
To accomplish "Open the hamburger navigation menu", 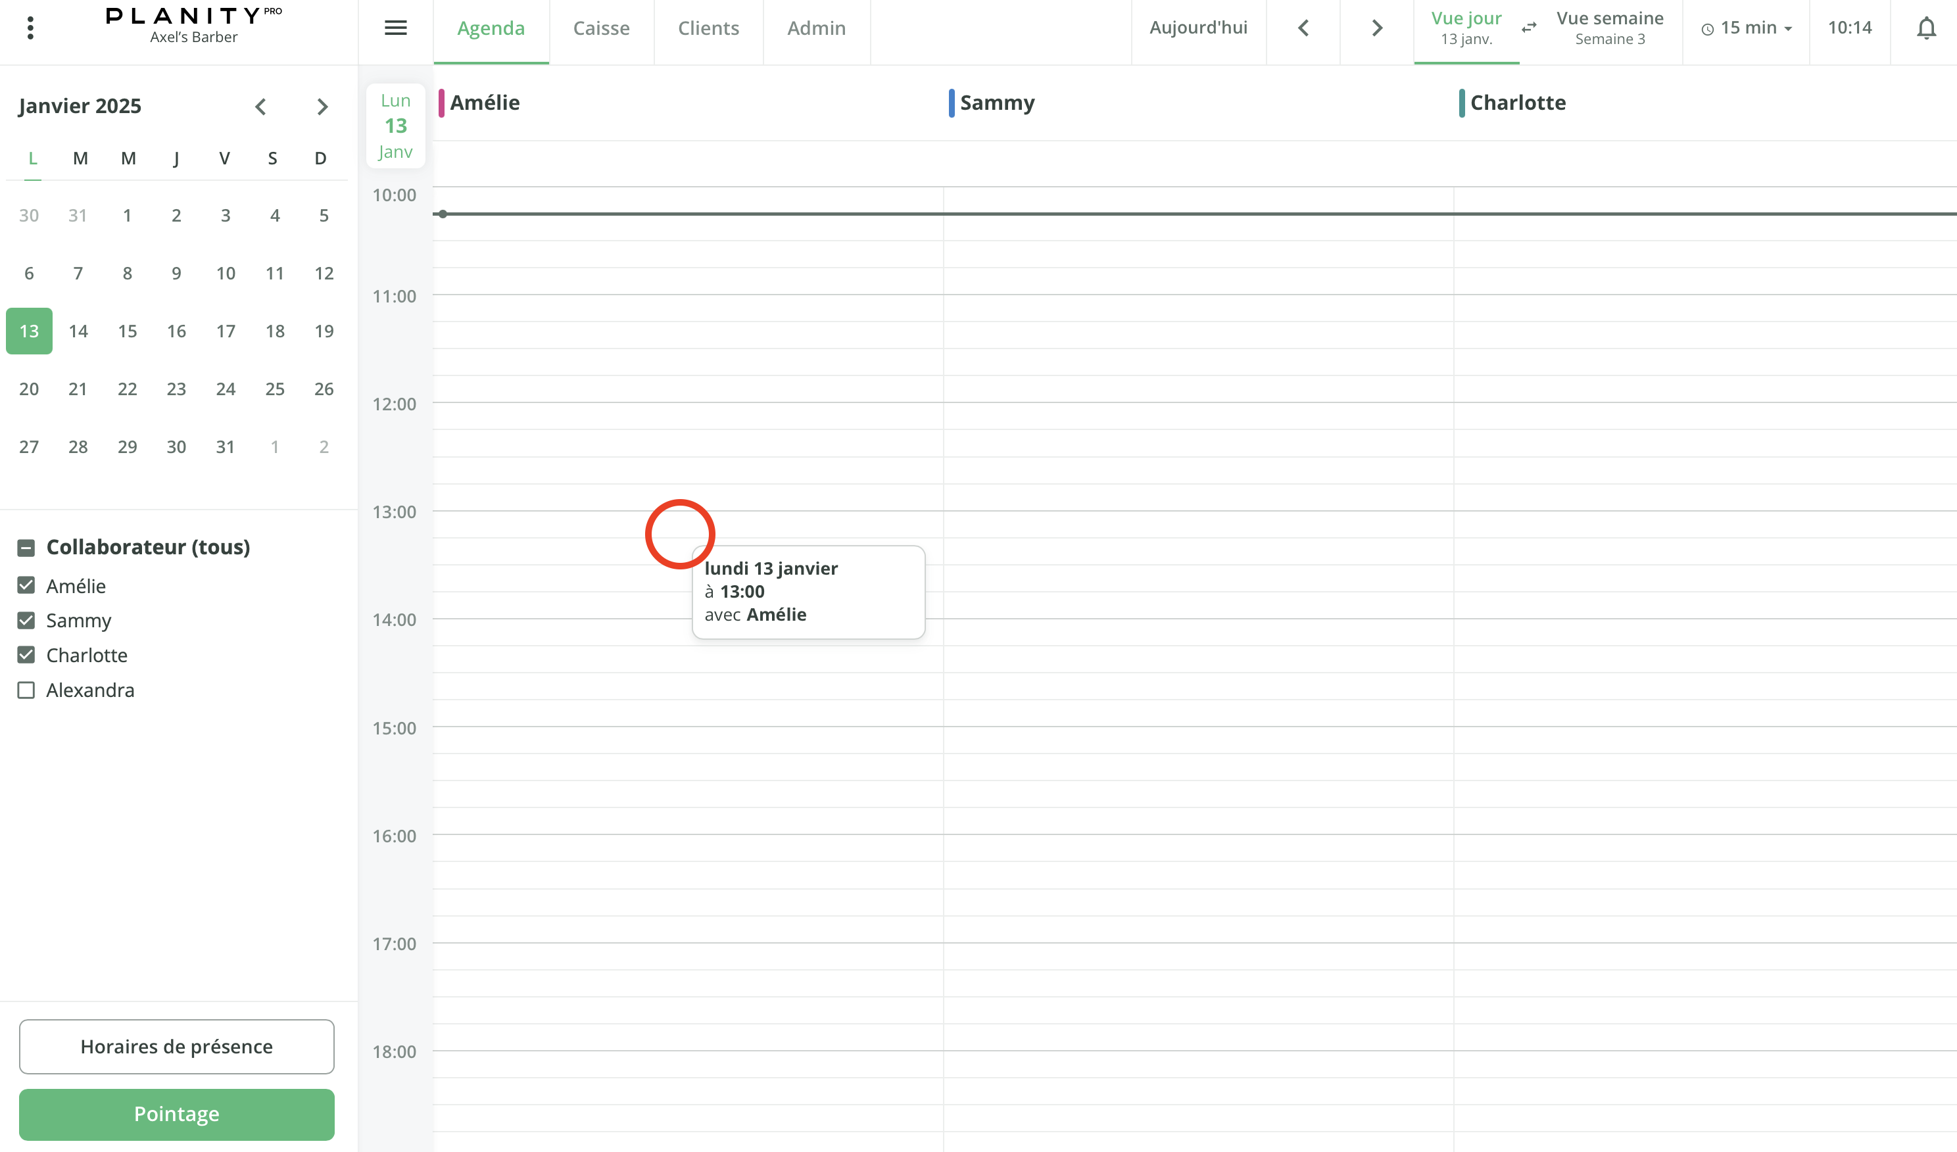I will tap(395, 27).
